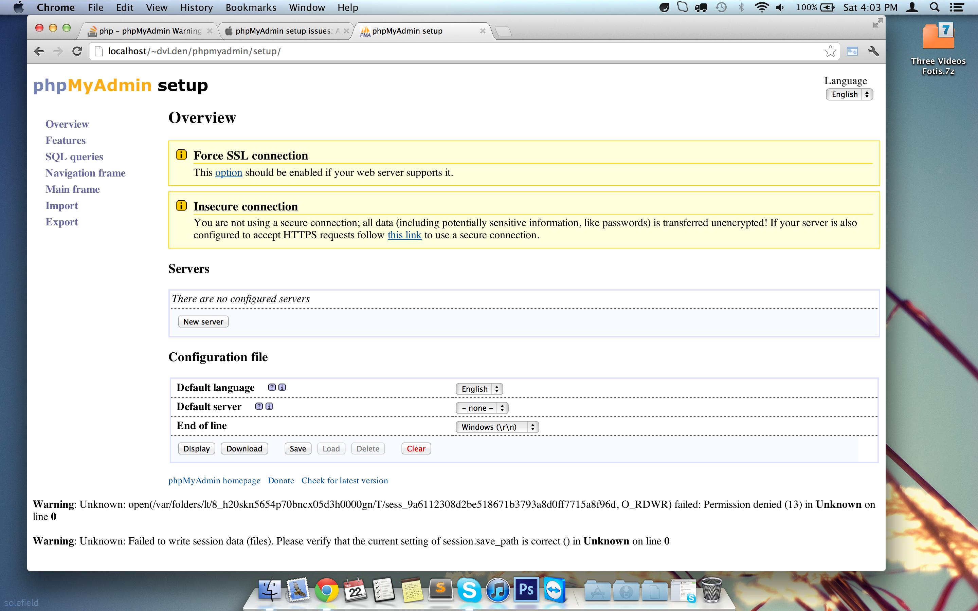Click the help icon beside Default language
Image resolution: width=978 pixels, height=611 pixels.
272,388
